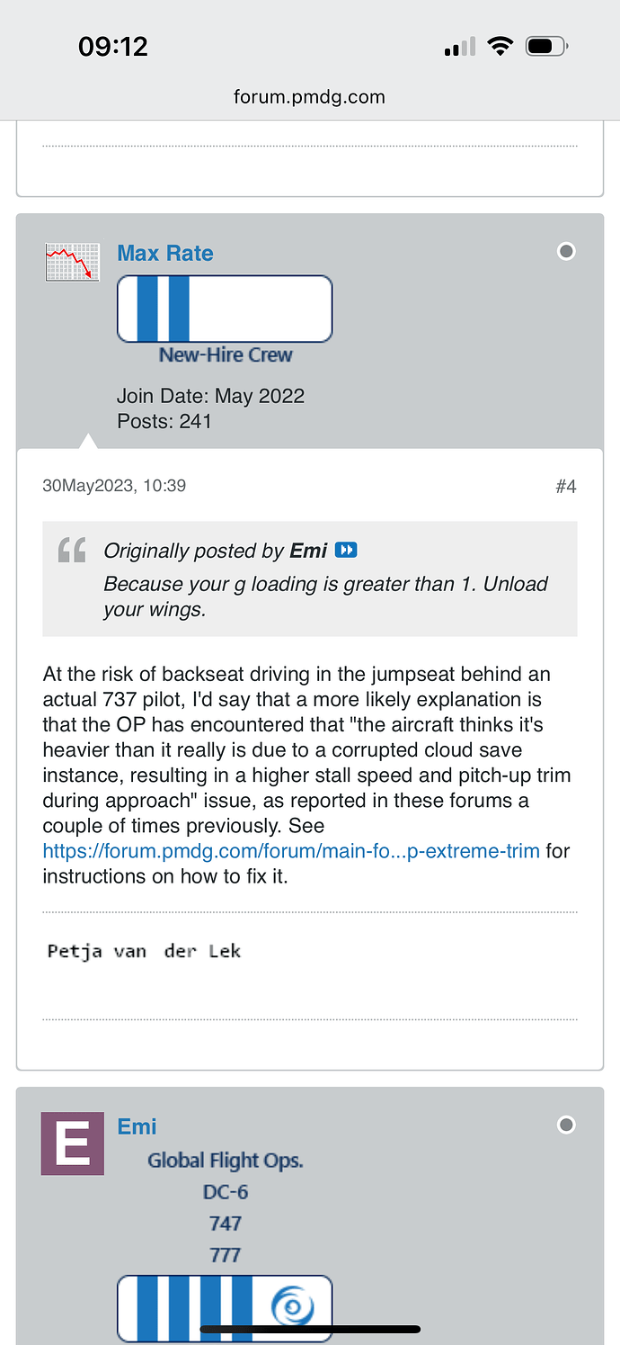Tap Max Rate's New-Hire Crew rank badge
Viewport: 620px width, 1345px height.
click(225, 309)
